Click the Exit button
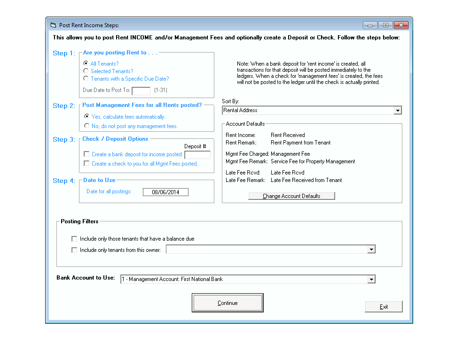Screen dimensions: 470x349 tap(384, 306)
